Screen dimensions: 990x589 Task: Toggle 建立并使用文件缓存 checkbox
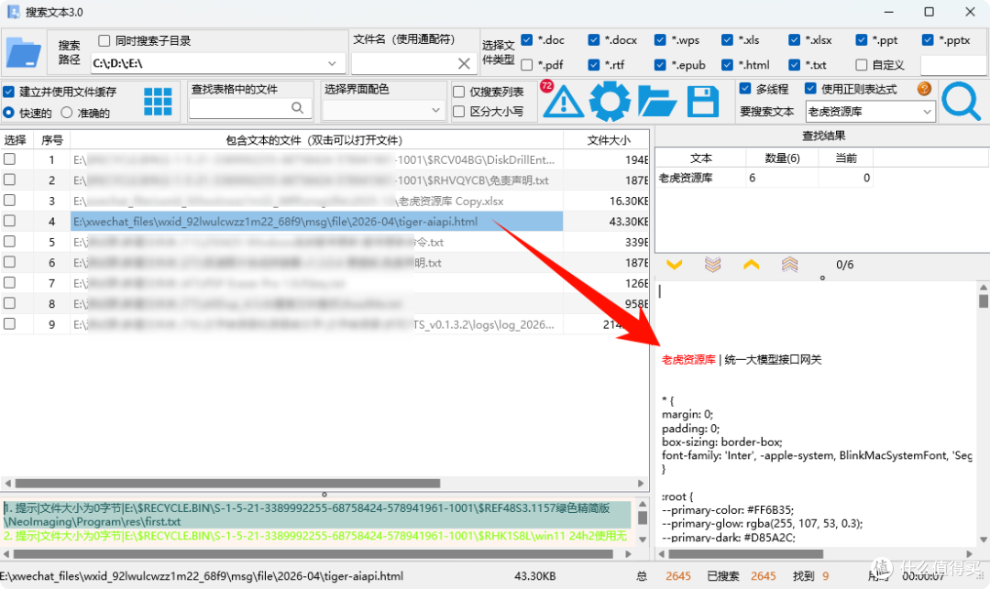(9, 93)
